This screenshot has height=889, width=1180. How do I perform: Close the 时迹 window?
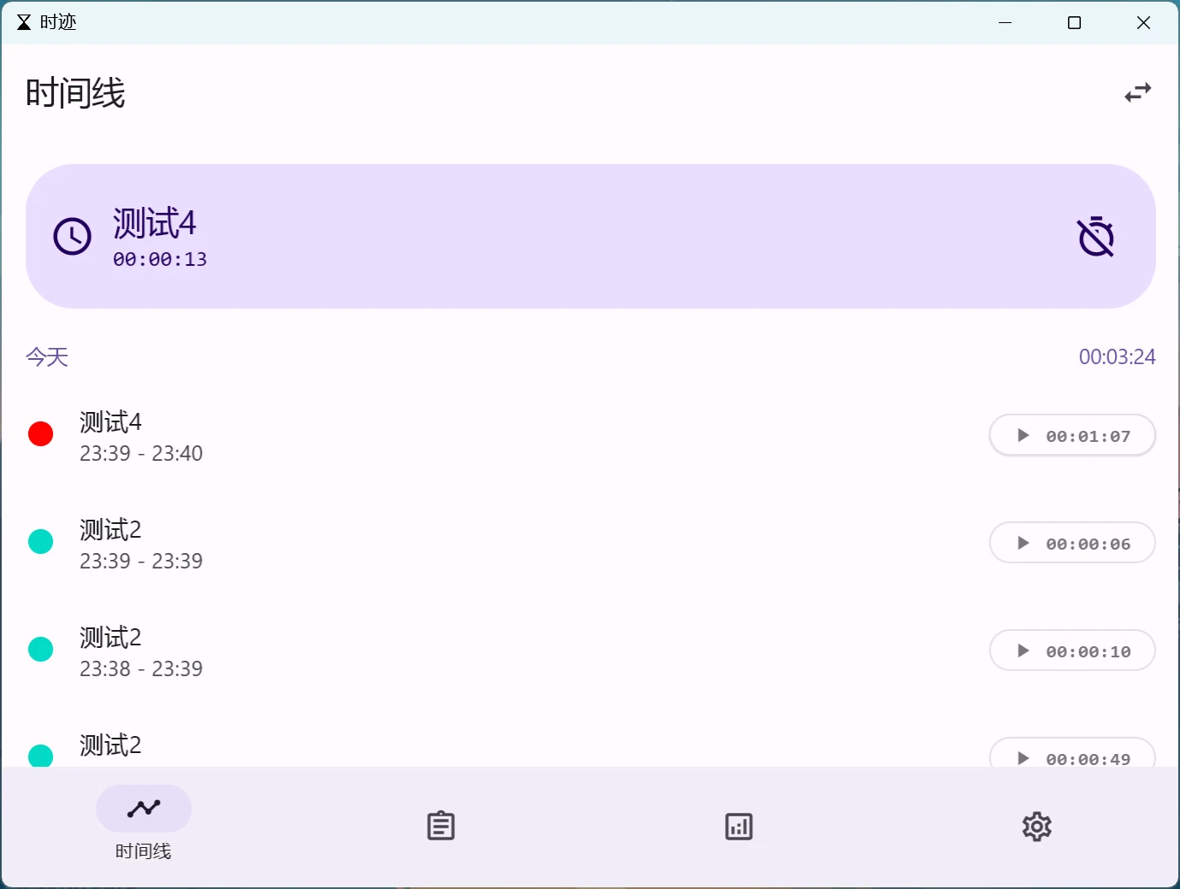click(1144, 22)
